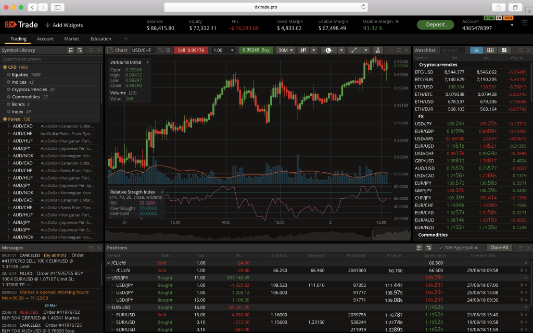Click the Deposit button
Image resolution: width=533 pixels, height=333 pixels.
click(x=435, y=24)
